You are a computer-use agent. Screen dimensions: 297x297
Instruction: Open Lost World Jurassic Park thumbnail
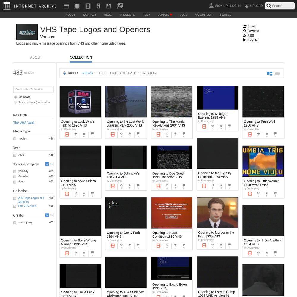pos(126,102)
